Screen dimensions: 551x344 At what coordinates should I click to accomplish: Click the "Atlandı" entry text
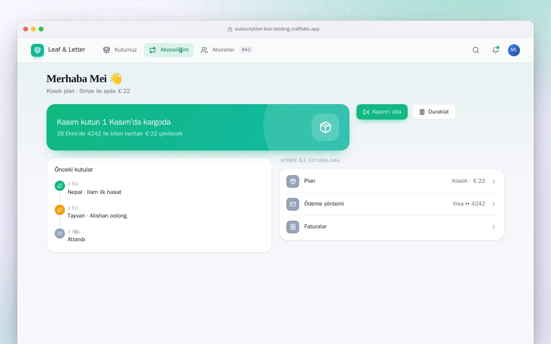point(76,240)
